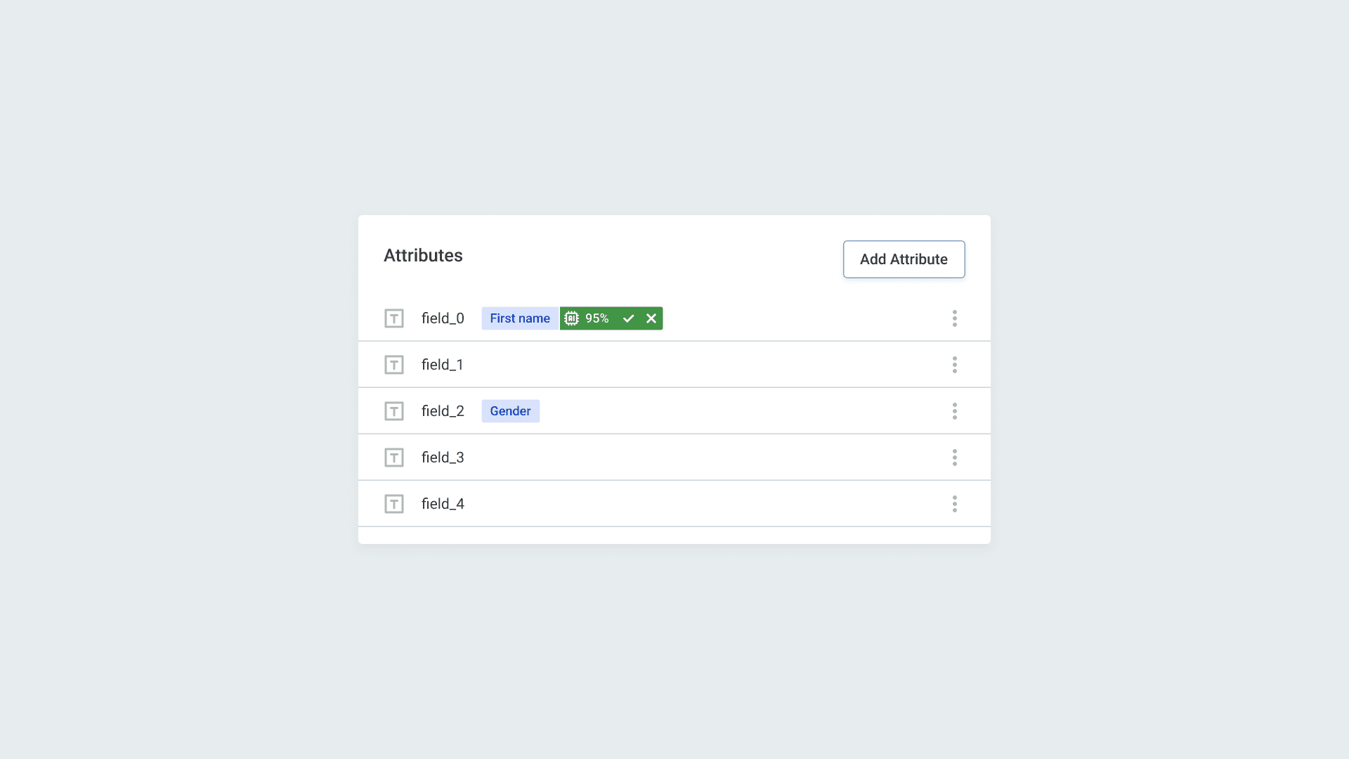Open the three-dot menu for field_1
This screenshot has width=1349, height=759.
(x=954, y=365)
